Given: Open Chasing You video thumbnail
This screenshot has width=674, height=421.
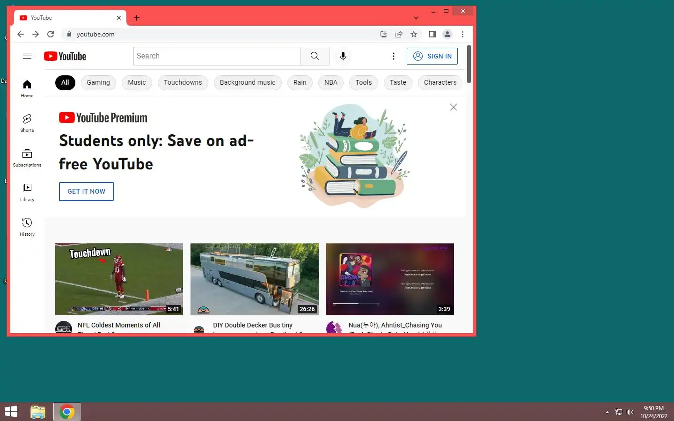Looking at the screenshot, I should pyautogui.click(x=390, y=279).
